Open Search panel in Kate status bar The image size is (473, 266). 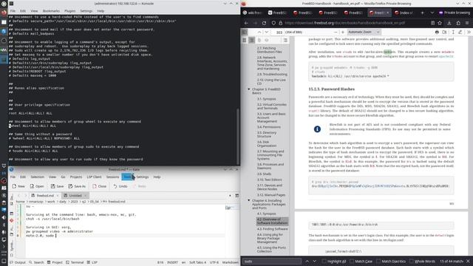pyautogui.click(x=36, y=262)
